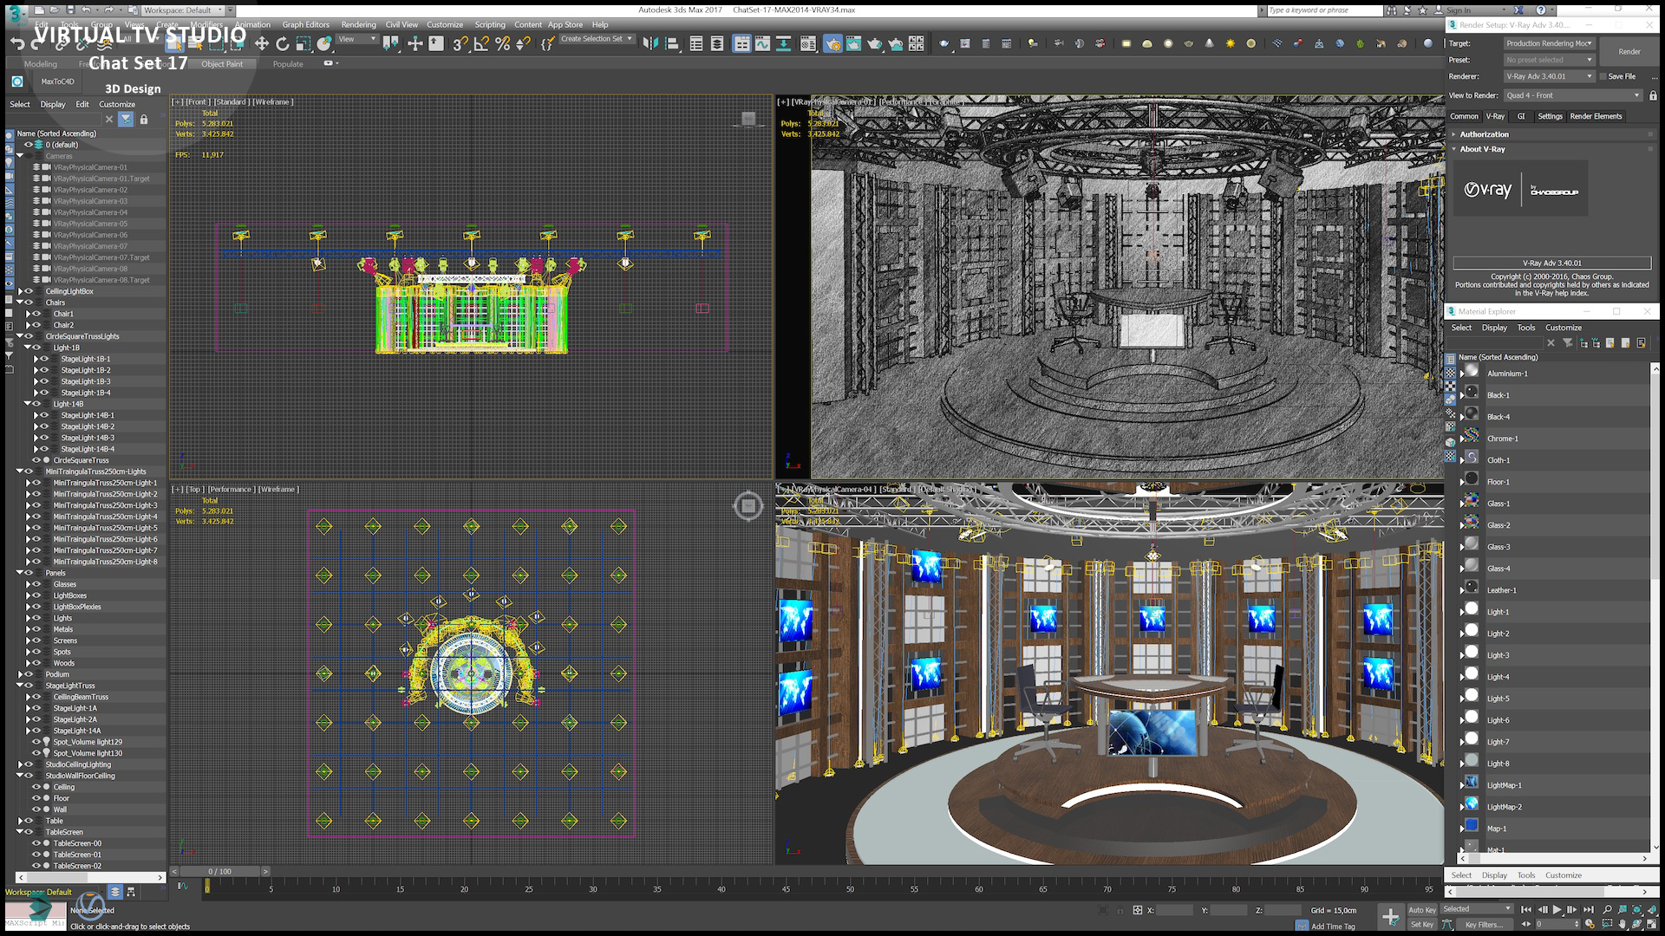The width and height of the screenshot is (1665, 936).
Task: Enable the Save File checkbox
Action: (x=1603, y=76)
